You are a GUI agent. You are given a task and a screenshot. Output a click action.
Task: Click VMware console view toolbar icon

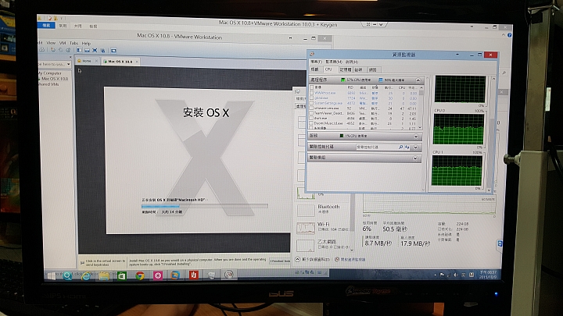point(113,50)
